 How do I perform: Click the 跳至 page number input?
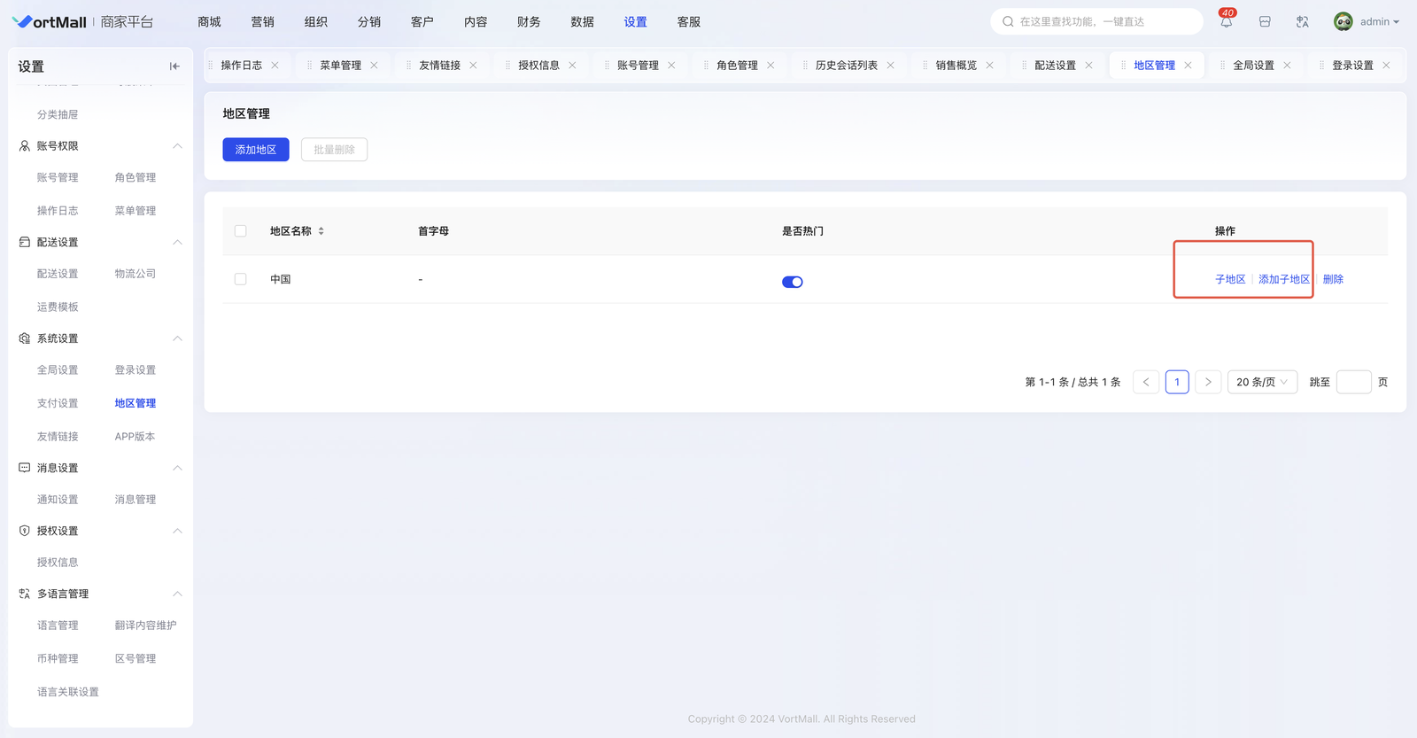(1353, 382)
